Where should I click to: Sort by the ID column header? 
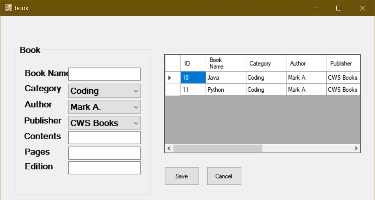pyautogui.click(x=193, y=63)
